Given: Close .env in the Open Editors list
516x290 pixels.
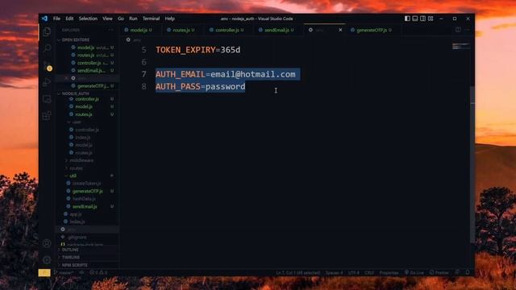Looking at the screenshot, I should pos(66,78).
